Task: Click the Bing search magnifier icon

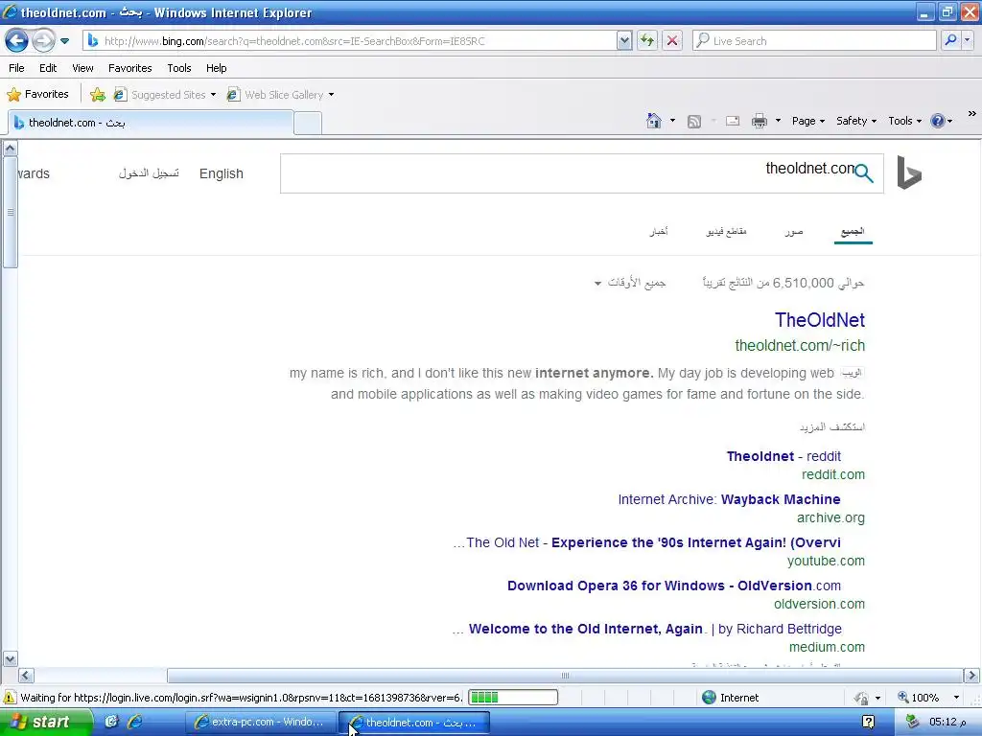Action: pos(864,172)
